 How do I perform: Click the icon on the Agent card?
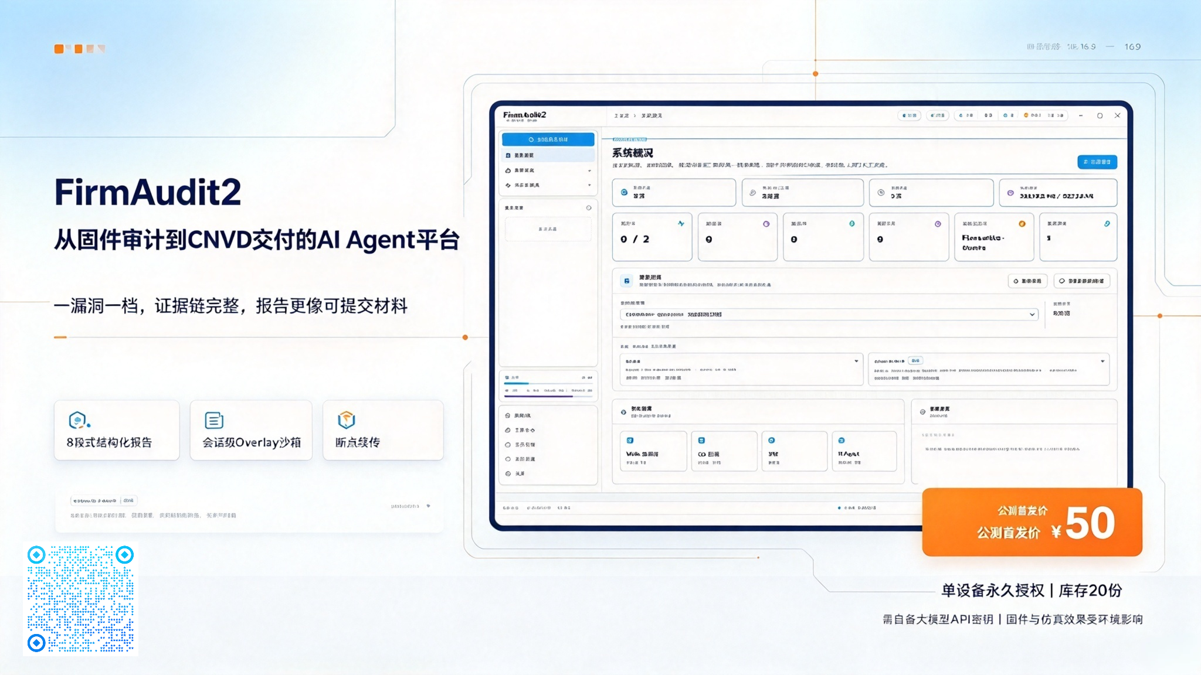(842, 440)
